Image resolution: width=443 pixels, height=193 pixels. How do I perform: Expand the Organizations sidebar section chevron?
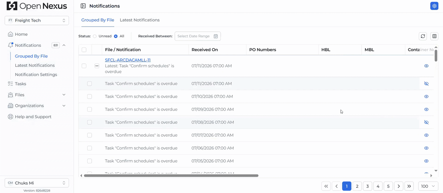[64, 106]
